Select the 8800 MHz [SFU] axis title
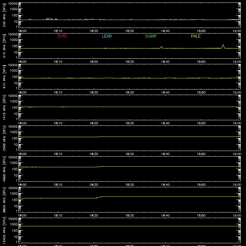Image resolution: width=246 pixels, height=246 pixels. 4,200
